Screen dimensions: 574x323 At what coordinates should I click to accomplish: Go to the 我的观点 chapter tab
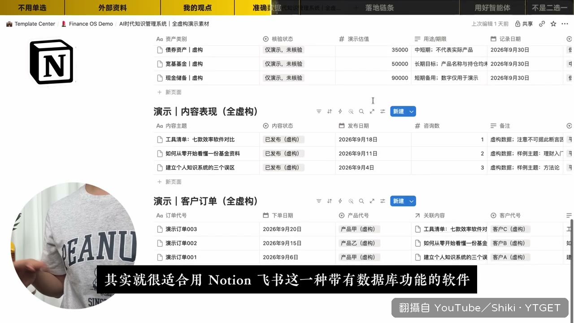click(x=197, y=8)
